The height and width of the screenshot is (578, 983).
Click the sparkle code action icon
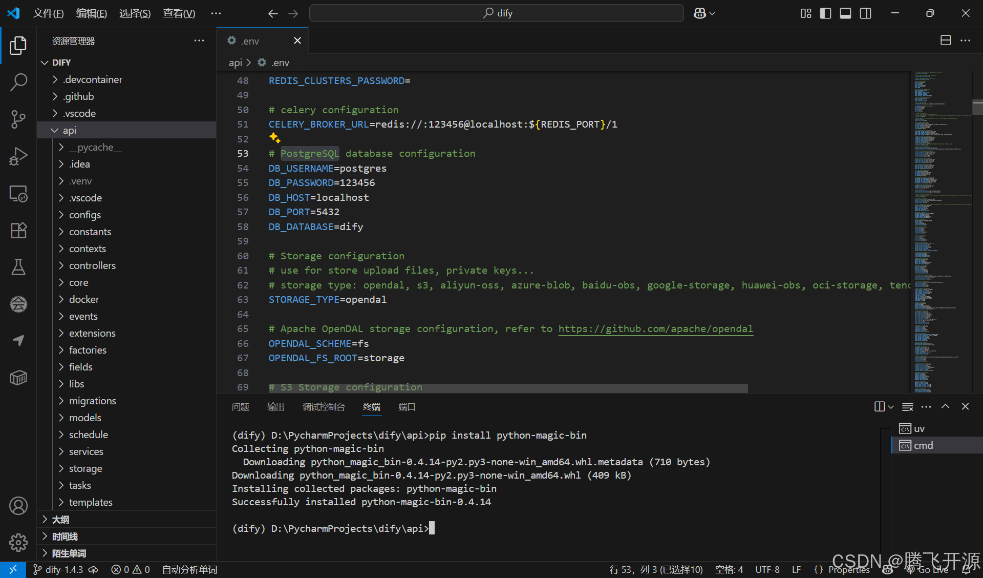[275, 138]
